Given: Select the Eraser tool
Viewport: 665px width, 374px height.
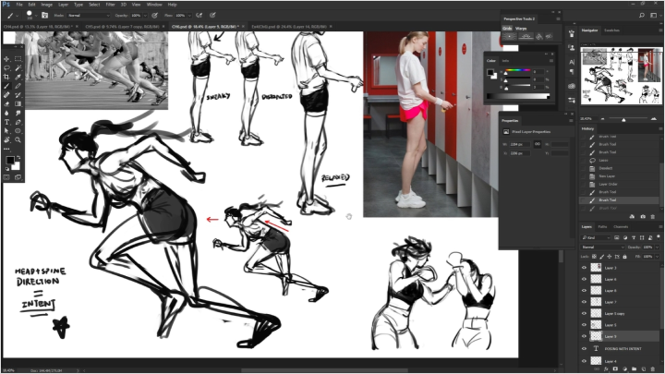Looking at the screenshot, I should pyautogui.click(x=6, y=103).
